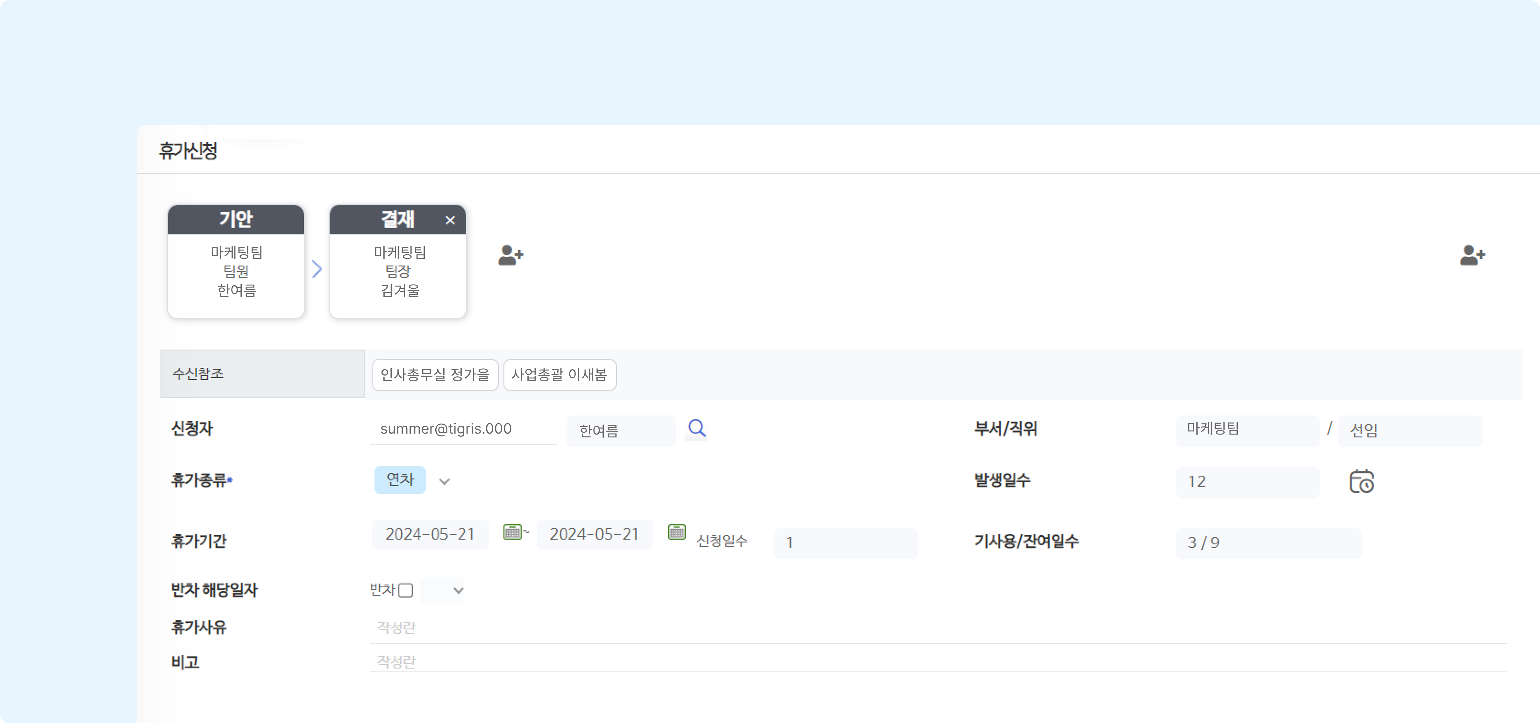Click the 사업총괄 이새봄 recipient tag
The height and width of the screenshot is (723, 1540).
pyautogui.click(x=560, y=375)
